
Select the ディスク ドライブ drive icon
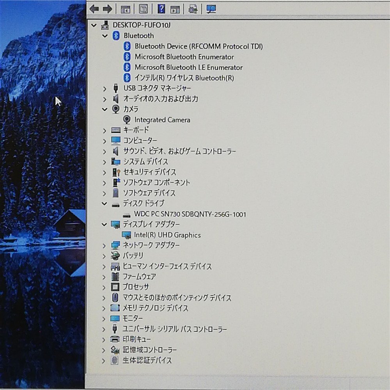pyautogui.click(x=115, y=205)
